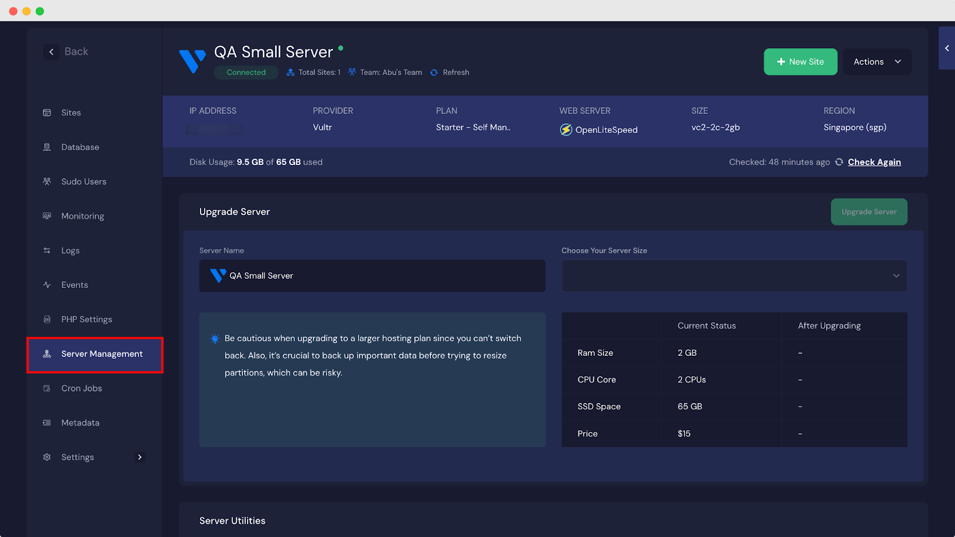Click the Check Again link for disk usage
The height and width of the screenshot is (537, 955).
click(874, 162)
